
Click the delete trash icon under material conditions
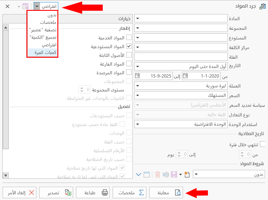pyautogui.click(x=157, y=174)
